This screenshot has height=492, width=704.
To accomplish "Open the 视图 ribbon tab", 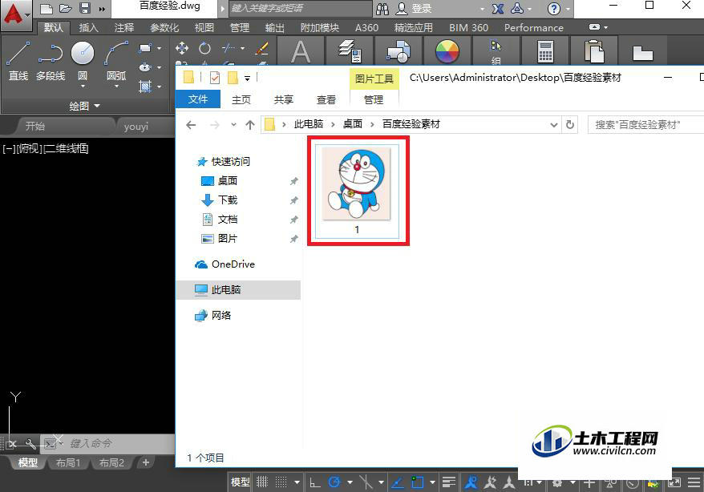I will [x=204, y=28].
